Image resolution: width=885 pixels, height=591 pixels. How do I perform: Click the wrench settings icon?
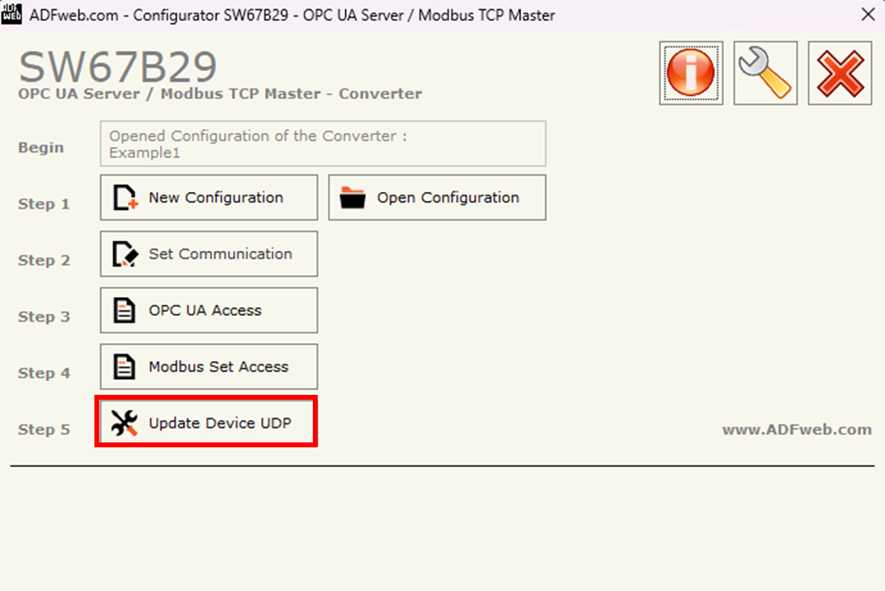pyautogui.click(x=765, y=71)
